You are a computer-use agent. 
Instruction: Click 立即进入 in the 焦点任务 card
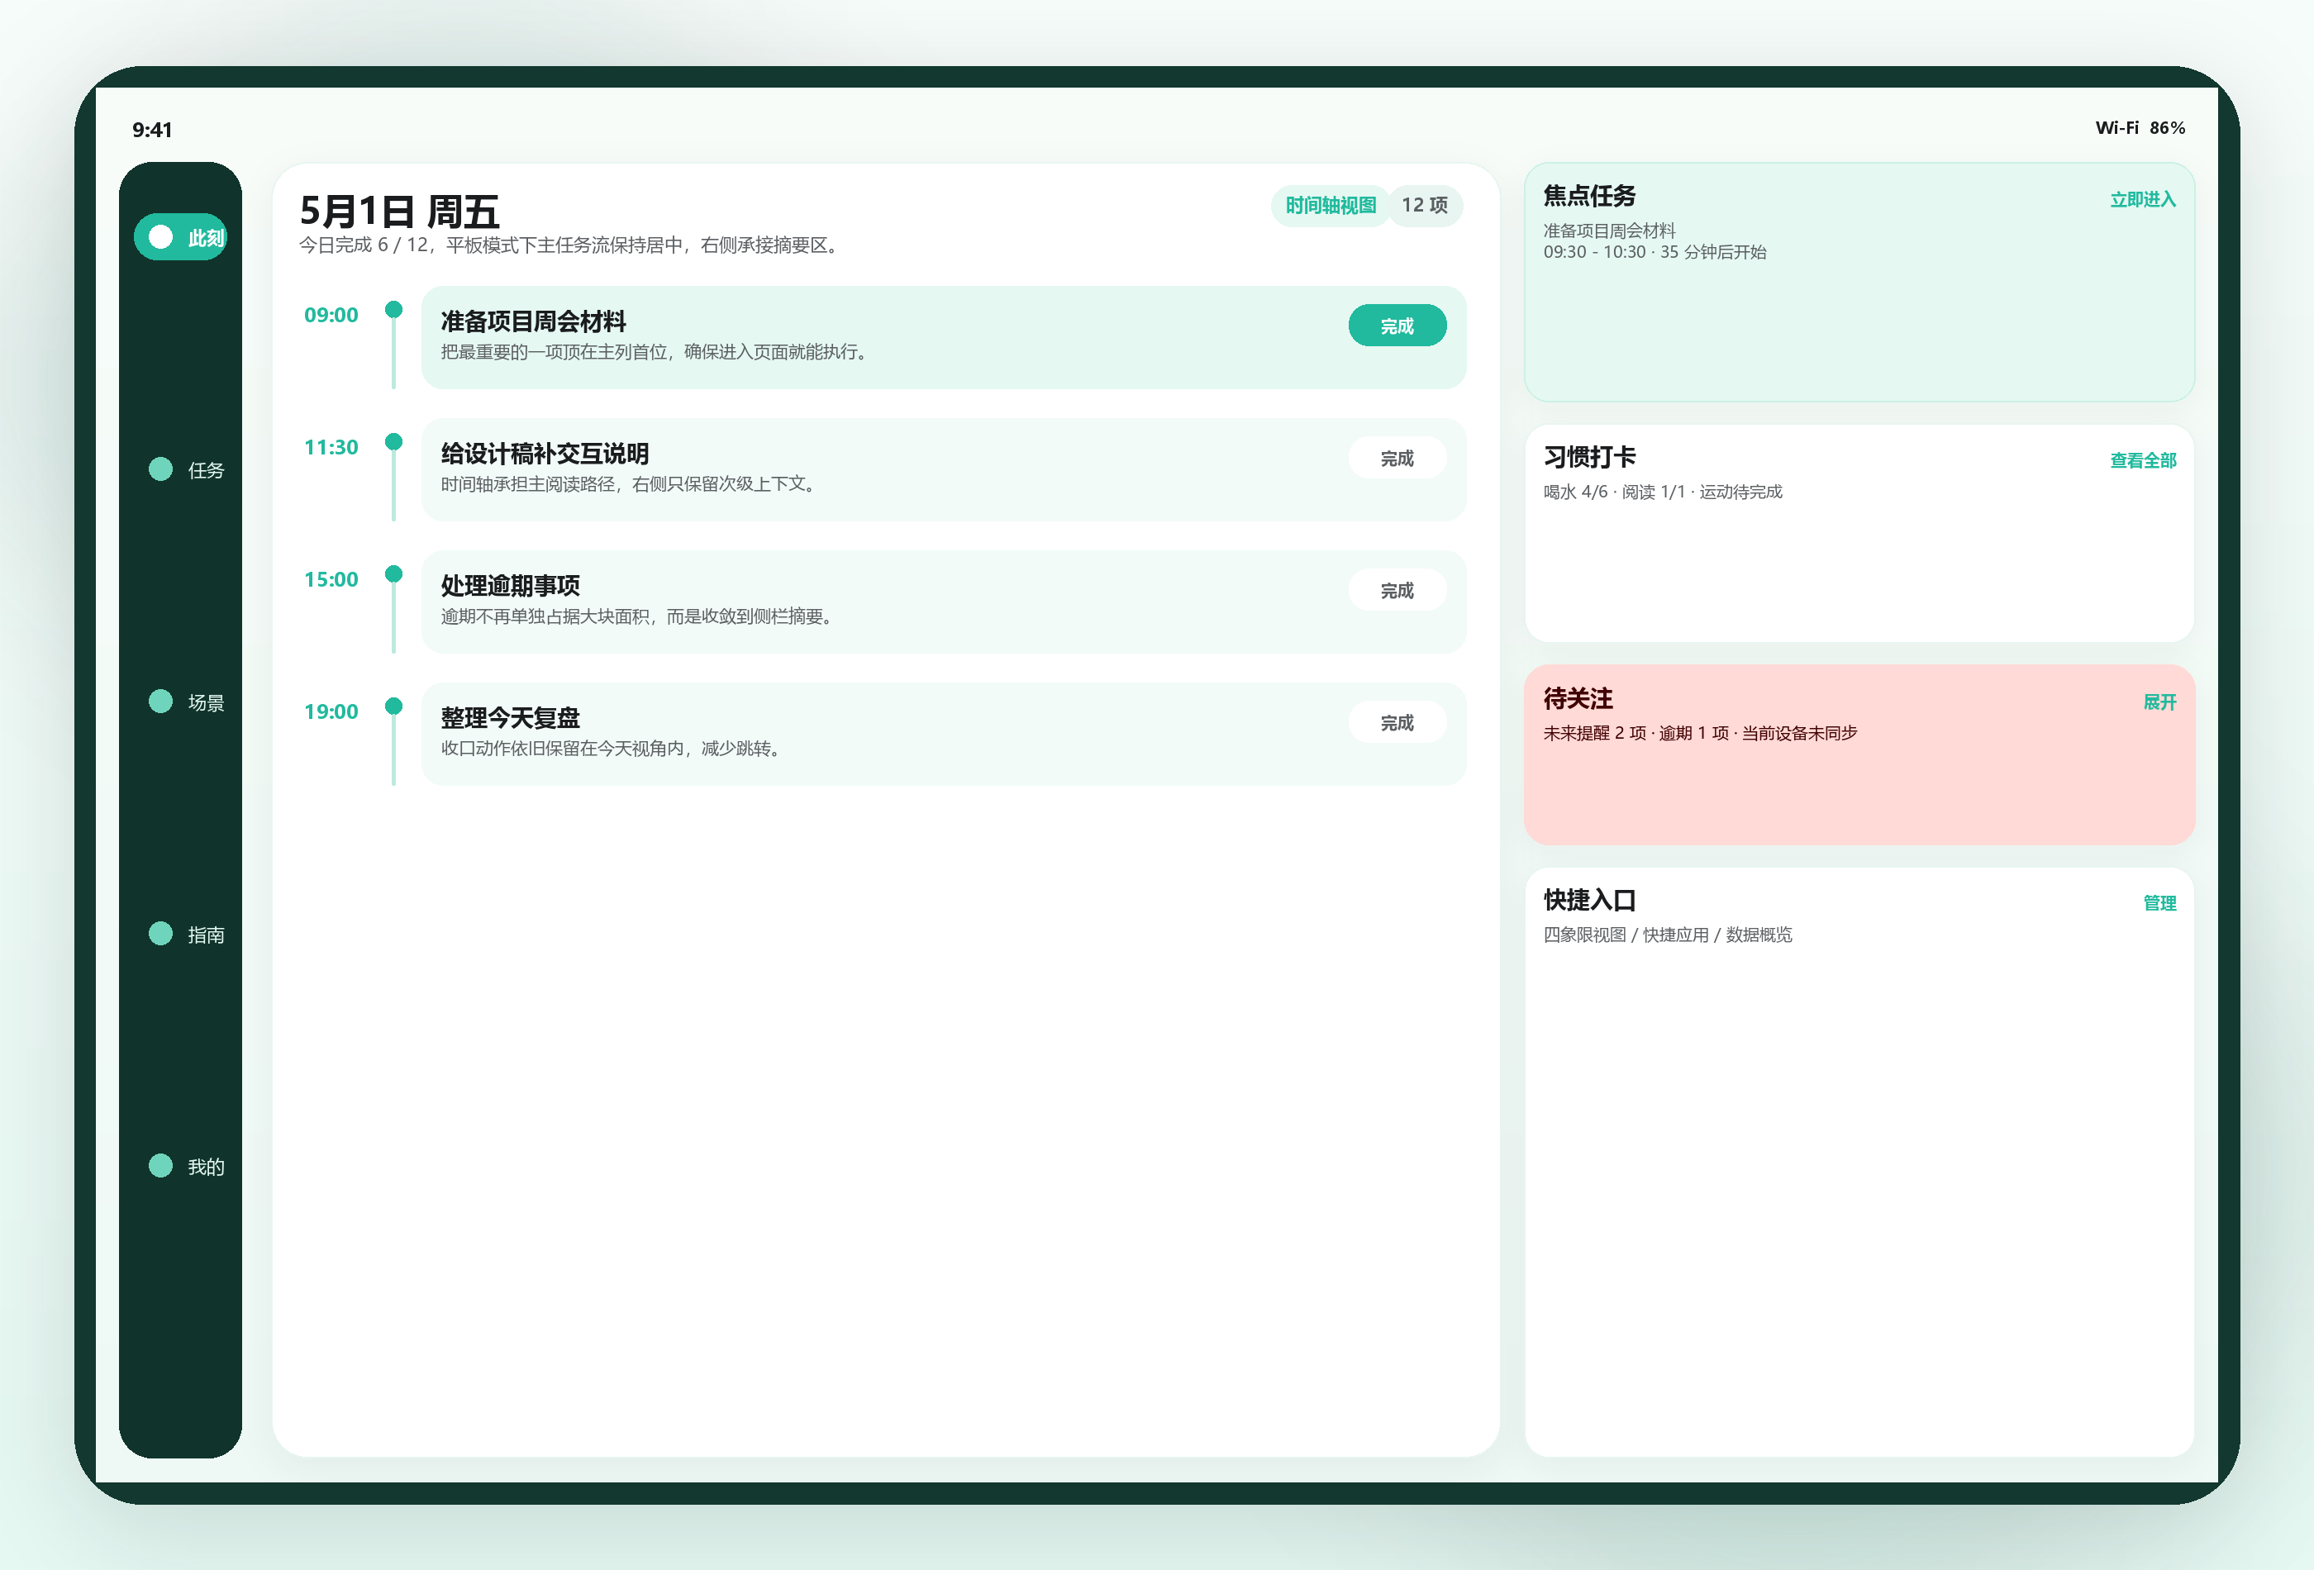(x=2143, y=199)
